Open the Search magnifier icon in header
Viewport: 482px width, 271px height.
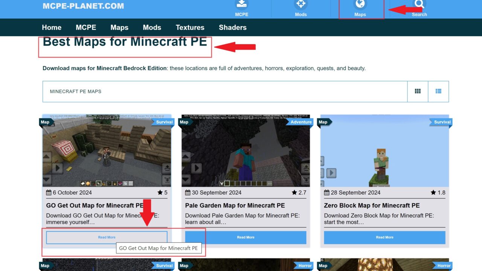pyautogui.click(x=419, y=5)
